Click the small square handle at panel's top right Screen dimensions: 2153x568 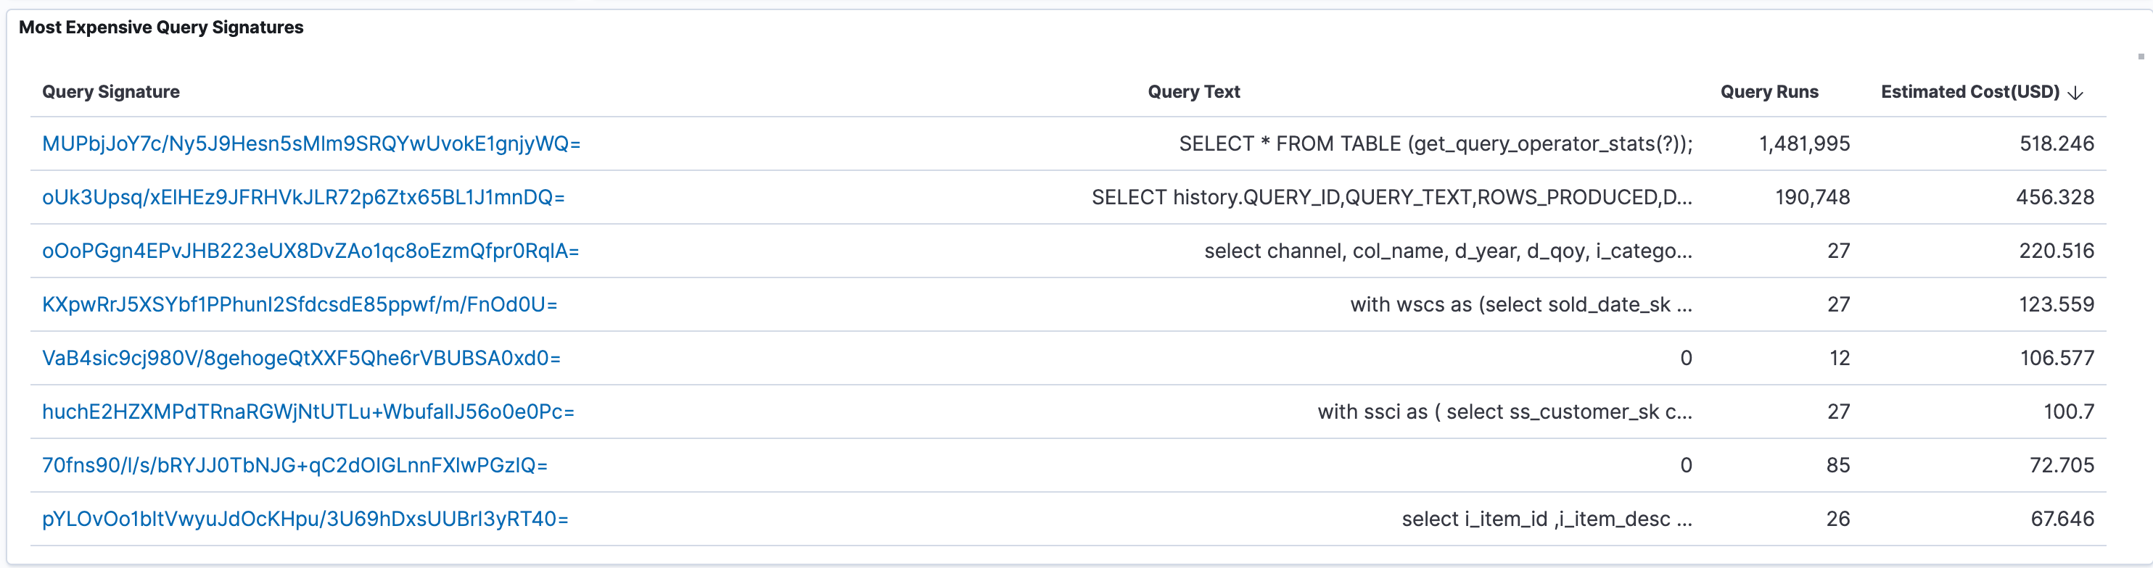[2141, 56]
